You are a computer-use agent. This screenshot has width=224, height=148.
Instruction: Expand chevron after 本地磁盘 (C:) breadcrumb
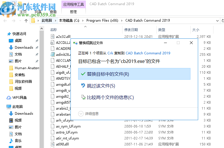tap(83, 21)
